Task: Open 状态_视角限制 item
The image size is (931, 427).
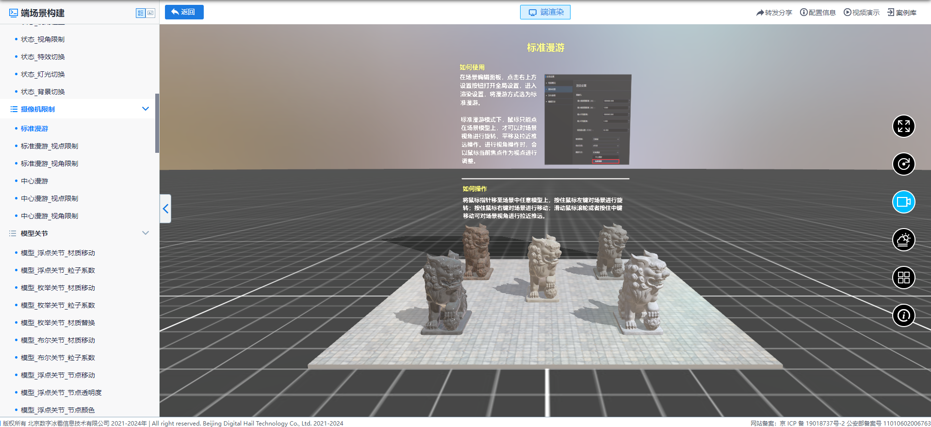Action: [x=43, y=39]
